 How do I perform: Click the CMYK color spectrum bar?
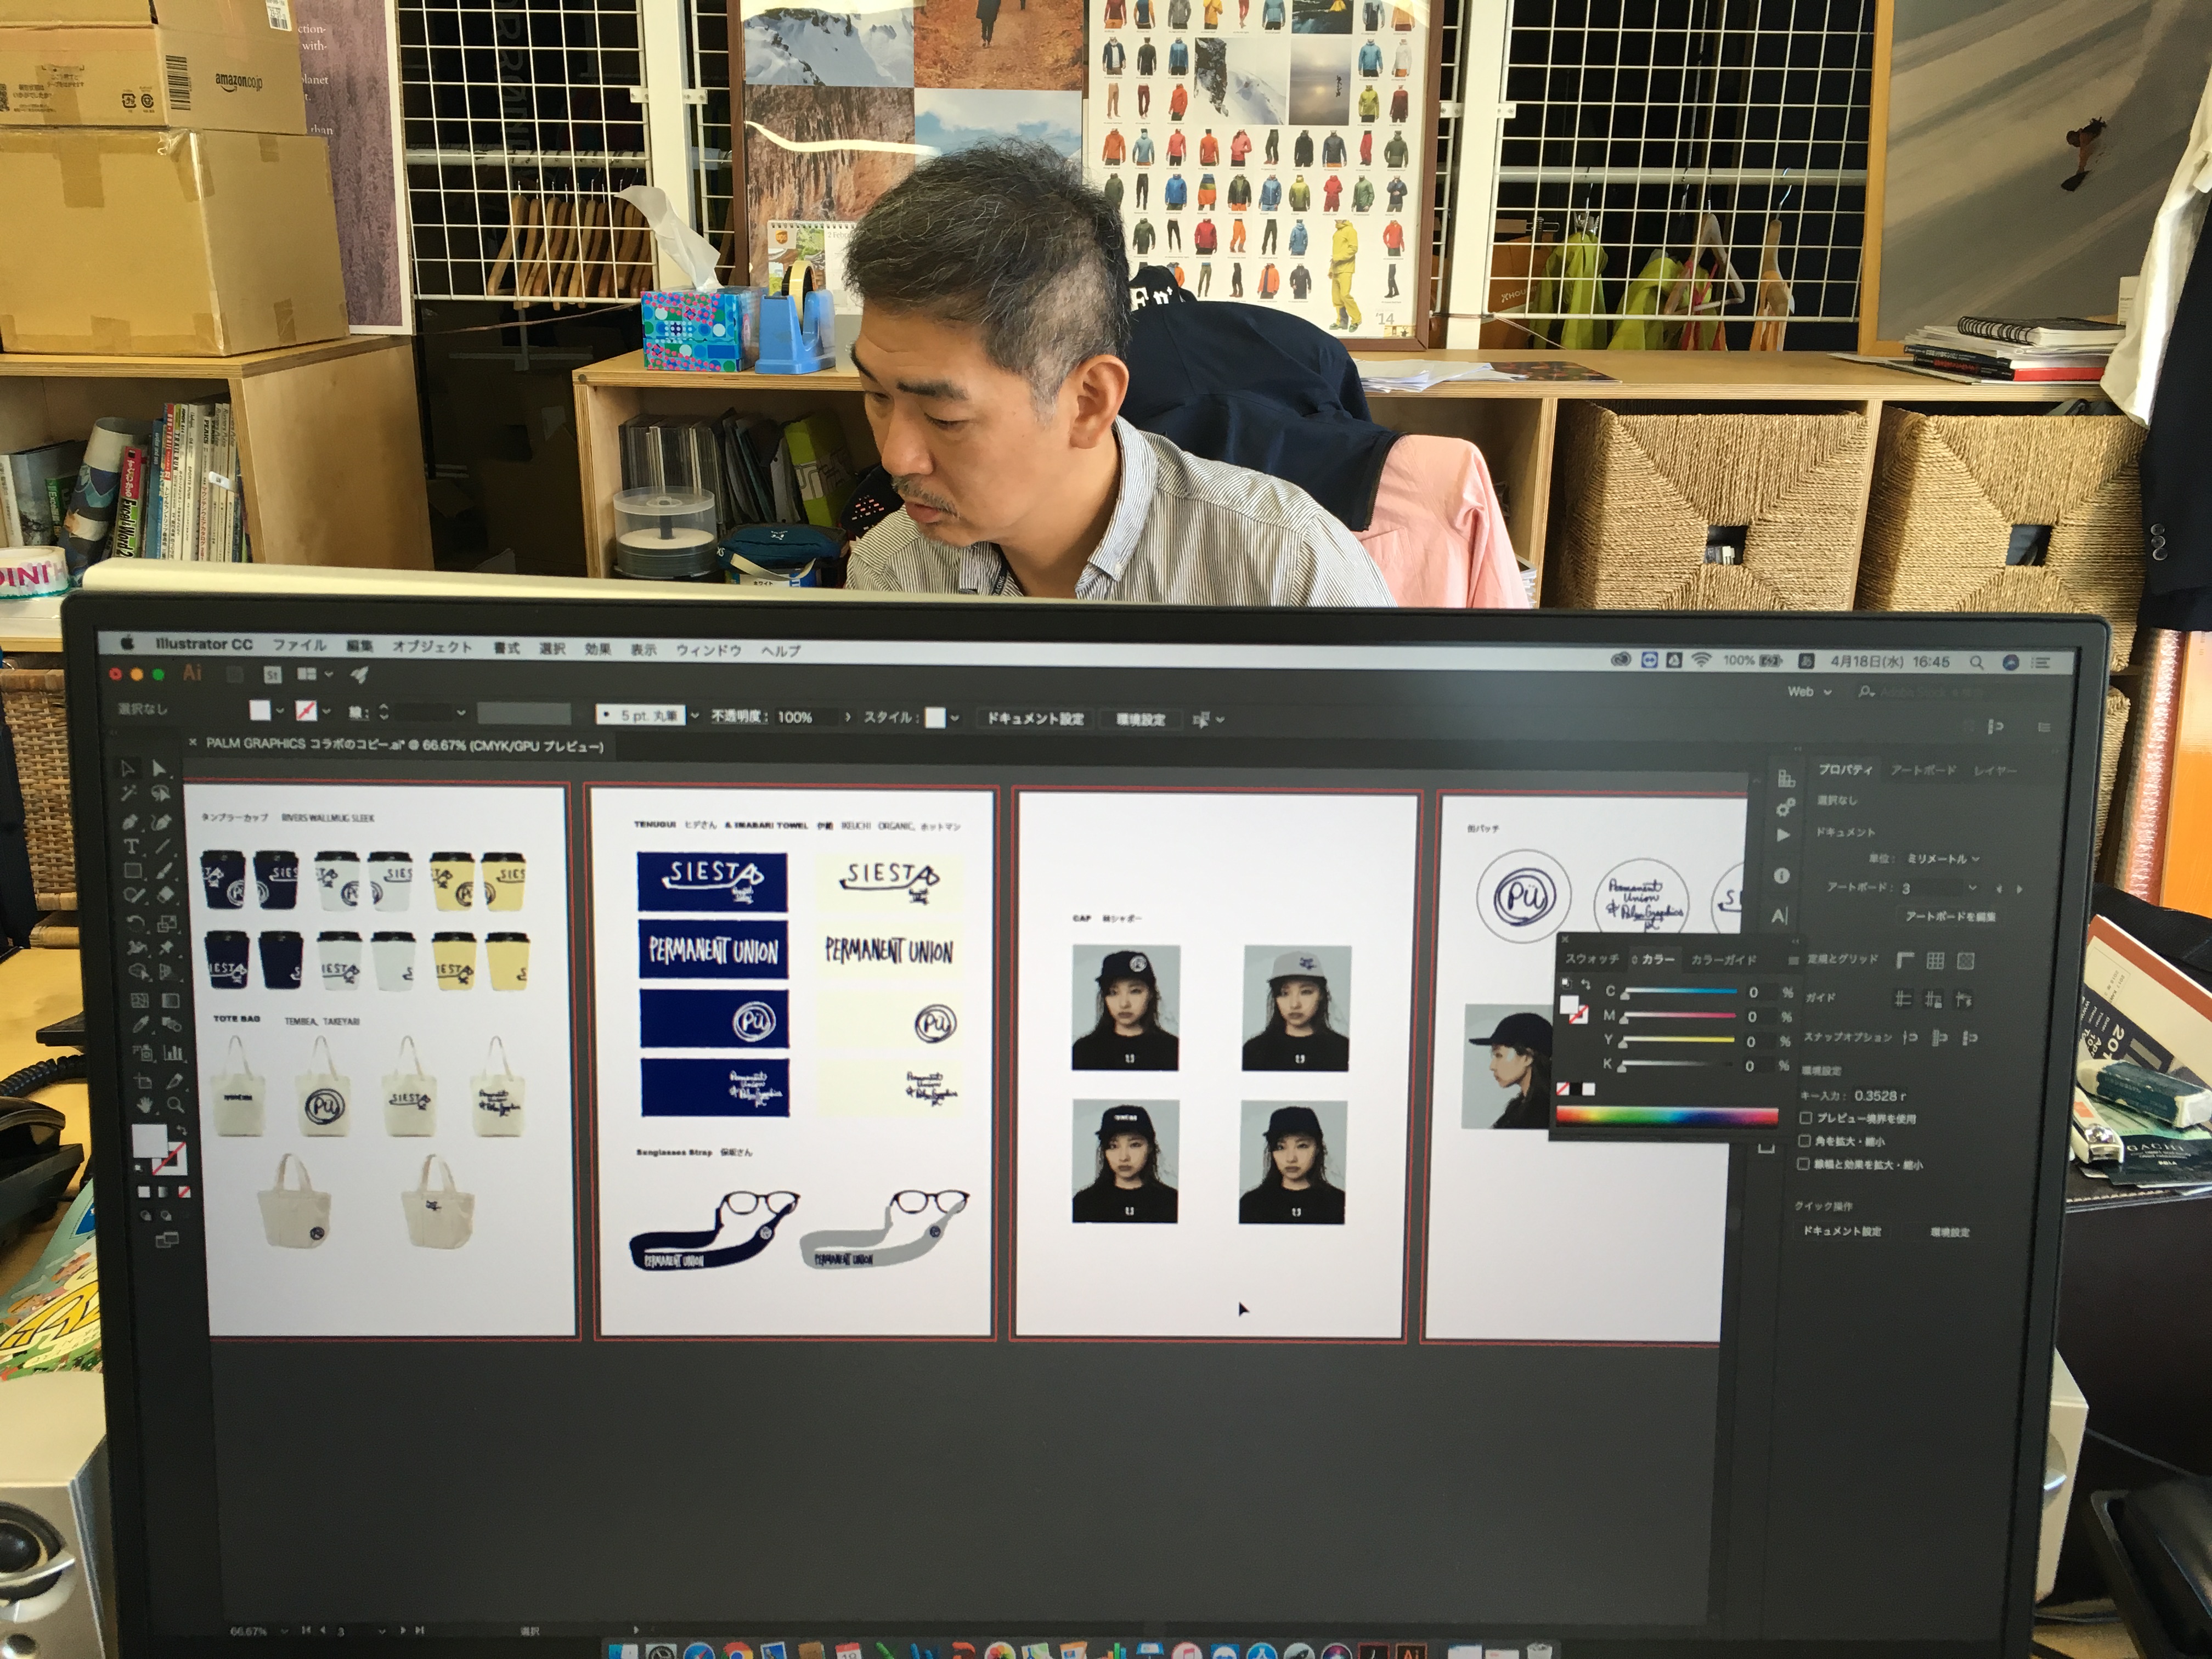[x=1667, y=1117]
